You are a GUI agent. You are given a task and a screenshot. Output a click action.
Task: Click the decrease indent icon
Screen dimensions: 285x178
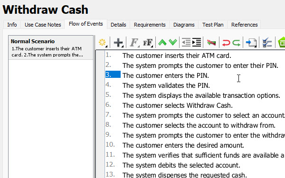186,43
